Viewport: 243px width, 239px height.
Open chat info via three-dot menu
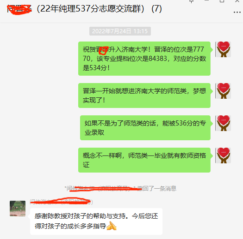(x=237, y=12)
